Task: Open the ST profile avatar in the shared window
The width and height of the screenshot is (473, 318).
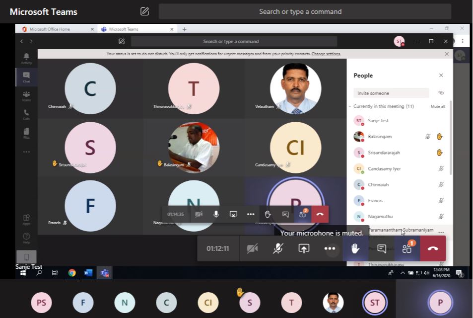Action: pos(399,41)
